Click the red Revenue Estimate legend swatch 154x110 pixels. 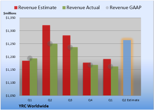tap(16, 8)
